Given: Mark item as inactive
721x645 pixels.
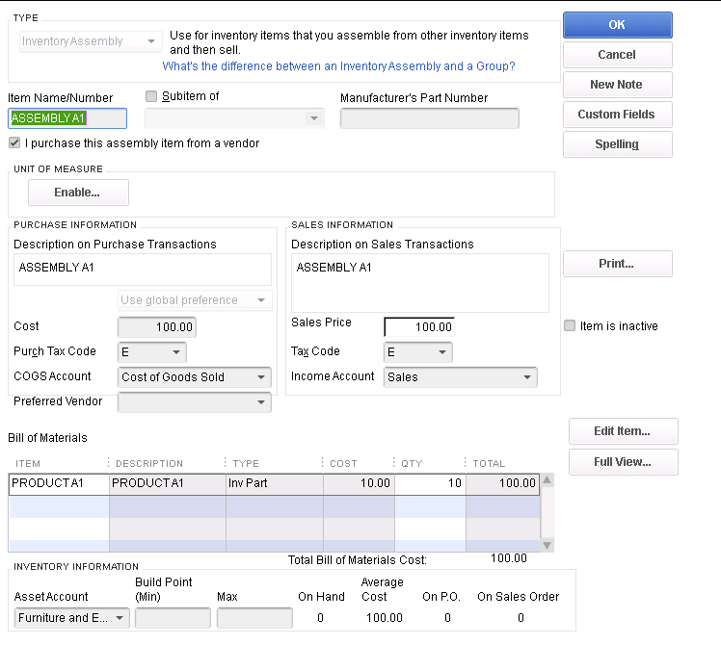Looking at the screenshot, I should pos(571,326).
